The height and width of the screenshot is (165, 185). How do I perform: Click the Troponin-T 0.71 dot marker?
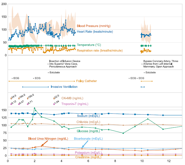(x=28, y=104)
